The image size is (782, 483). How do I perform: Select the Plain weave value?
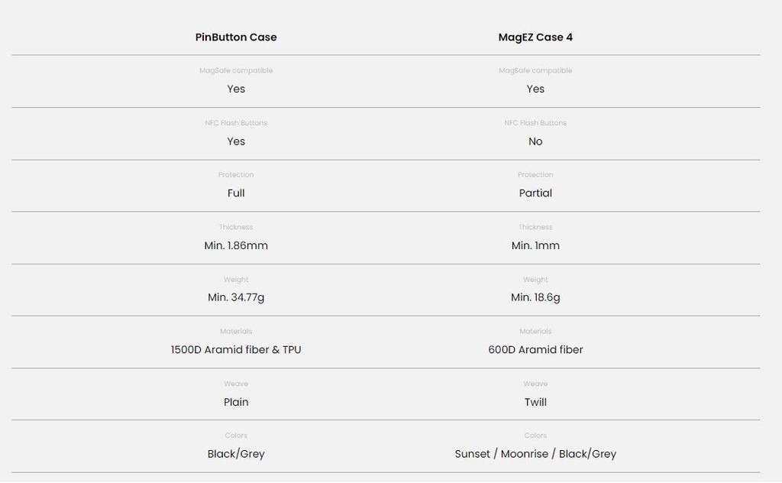coord(236,402)
